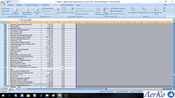Open the undo history dropdown arrow
This screenshot has width=175, height=98.
[x=12, y=2]
